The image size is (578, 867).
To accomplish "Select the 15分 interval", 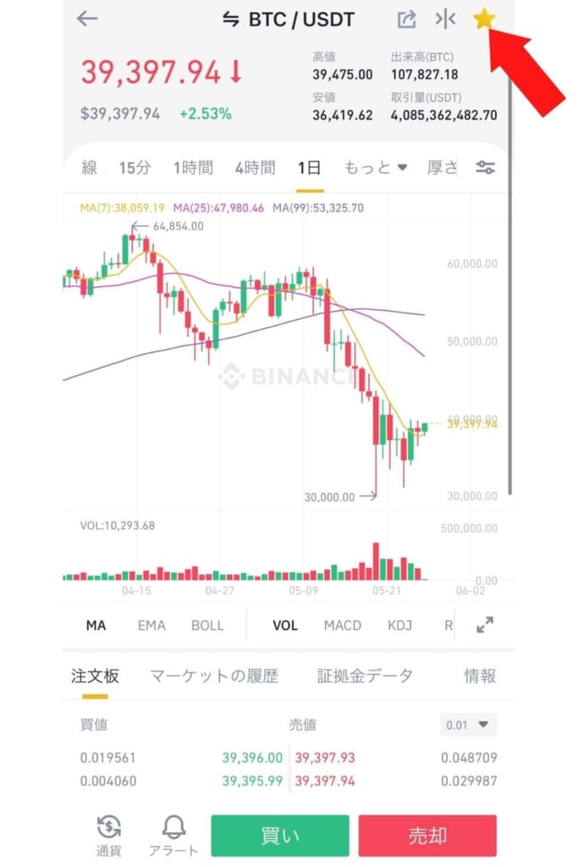I will click(x=135, y=168).
